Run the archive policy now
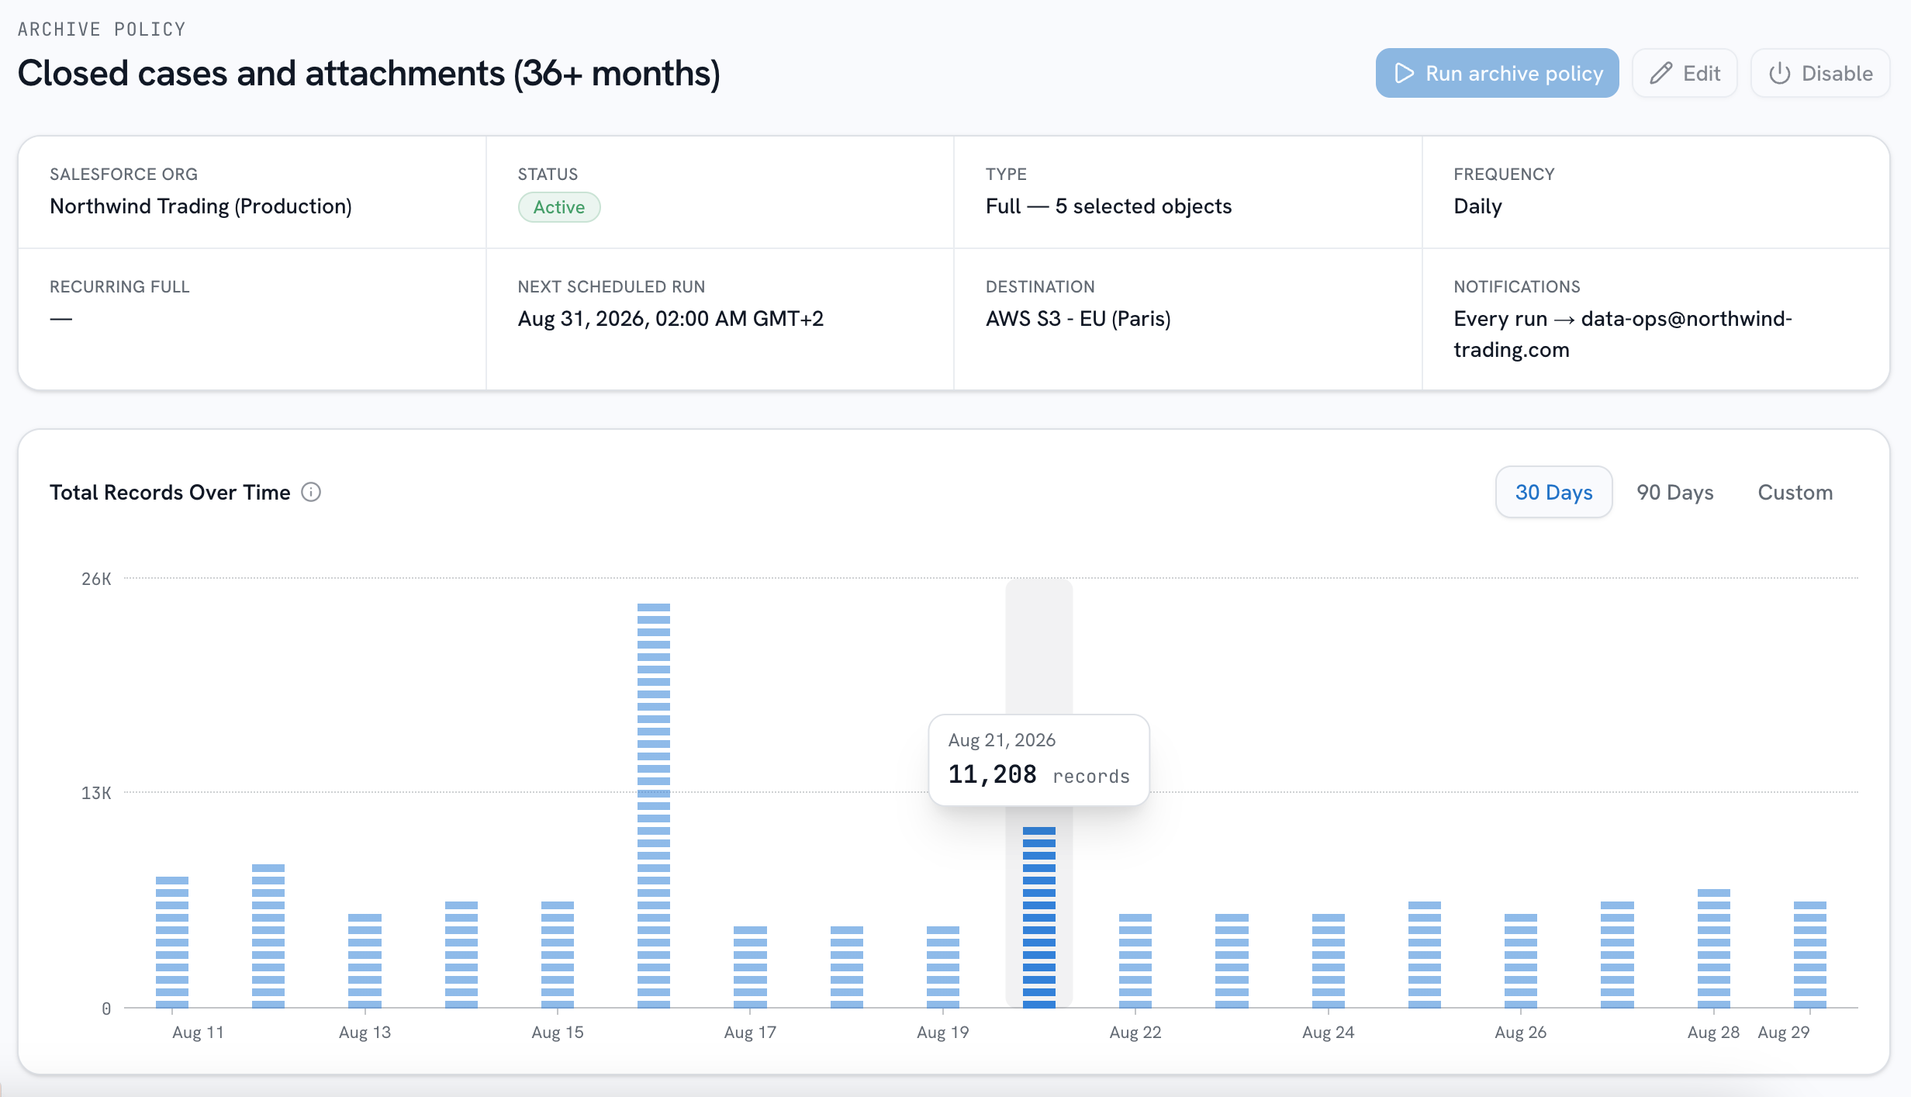This screenshot has height=1097, width=1911. pyautogui.click(x=1497, y=73)
